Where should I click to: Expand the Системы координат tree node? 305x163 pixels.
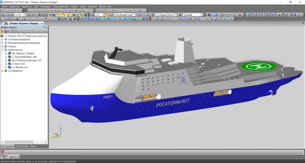click(x=2, y=39)
